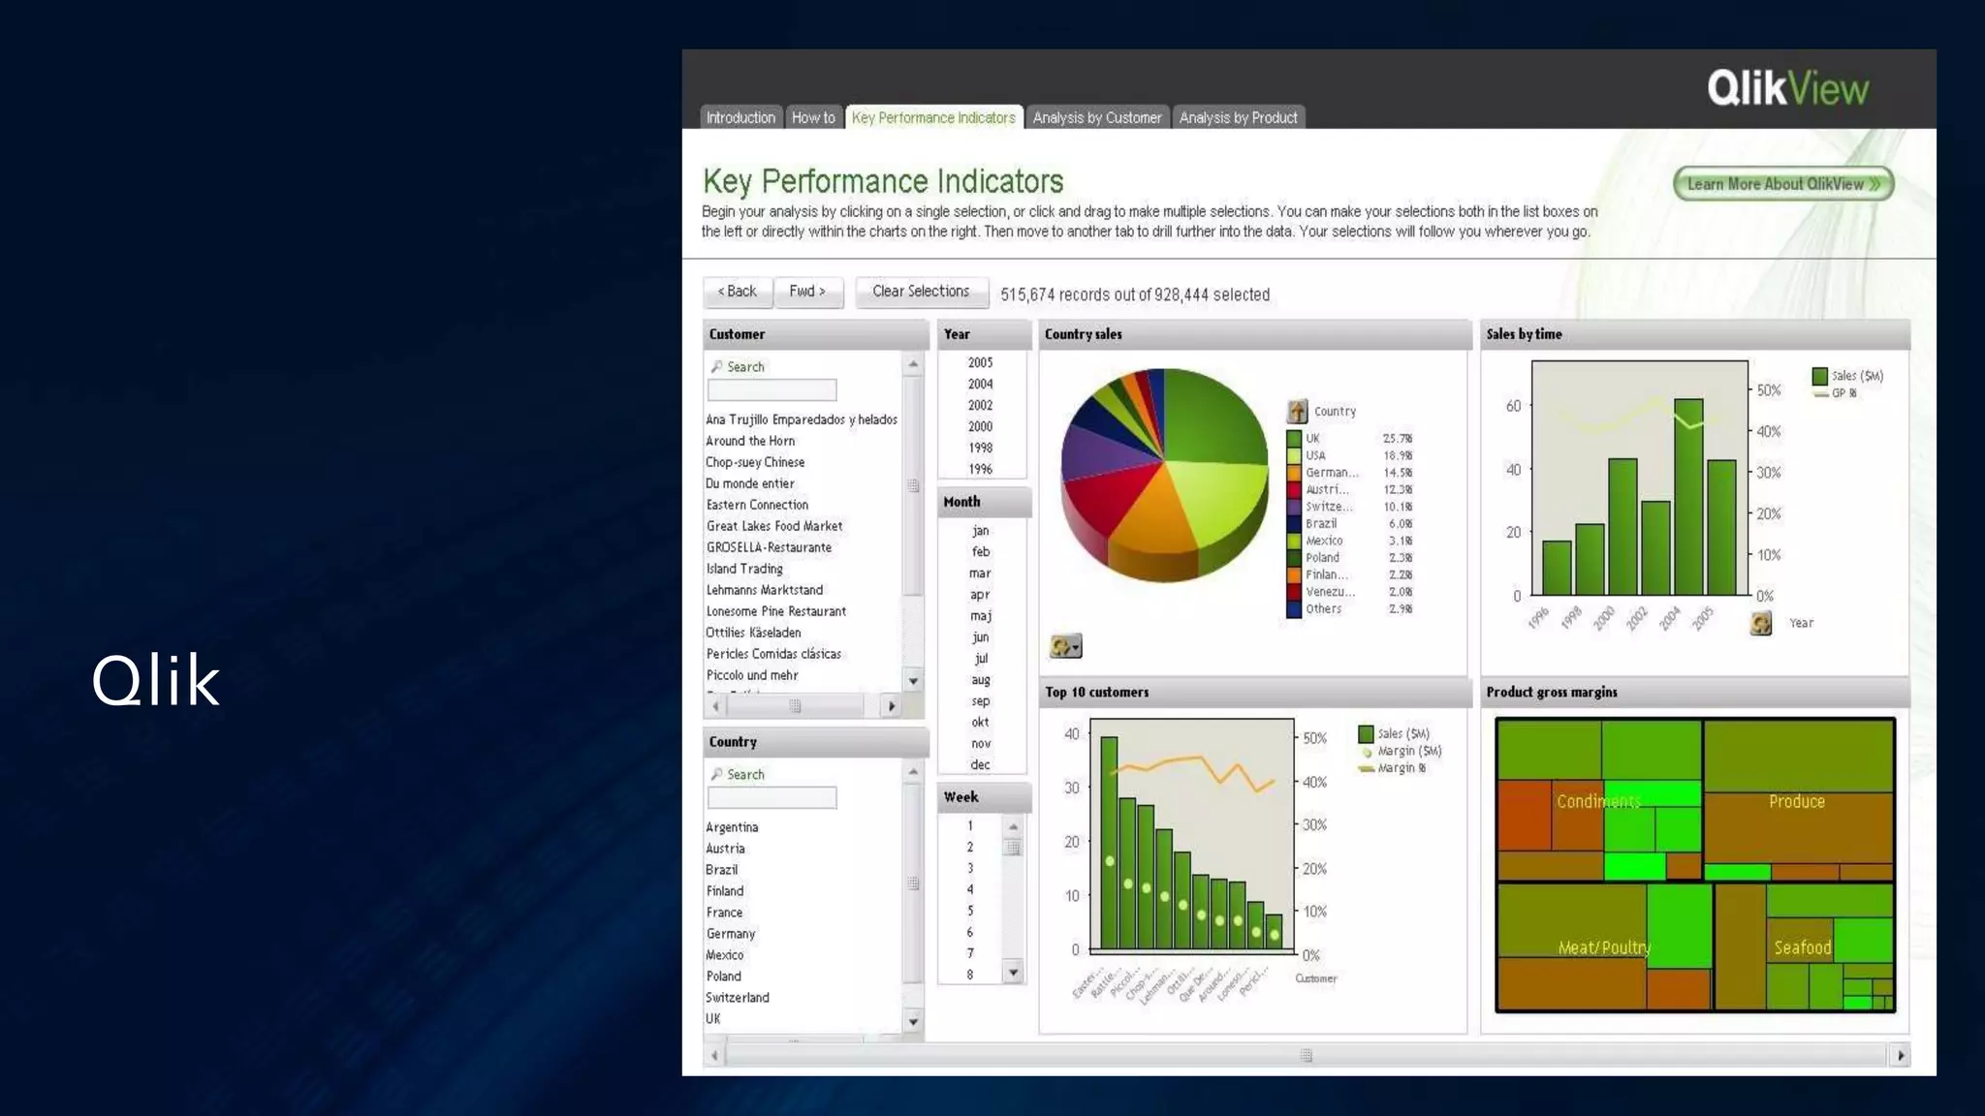Click Week list scroll-down arrow
The width and height of the screenshot is (1985, 1116).
click(1013, 972)
